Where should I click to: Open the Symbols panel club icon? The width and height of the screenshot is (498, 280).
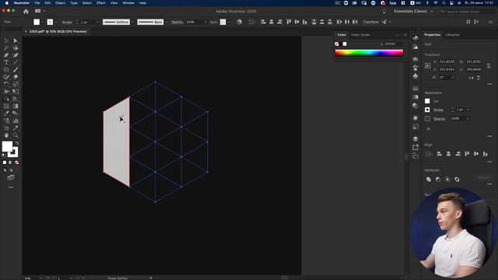click(x=415, y=76)
